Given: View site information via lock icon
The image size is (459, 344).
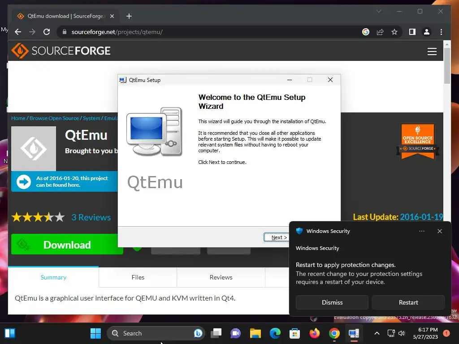Looking at the screenshot, I should [65, 32].
